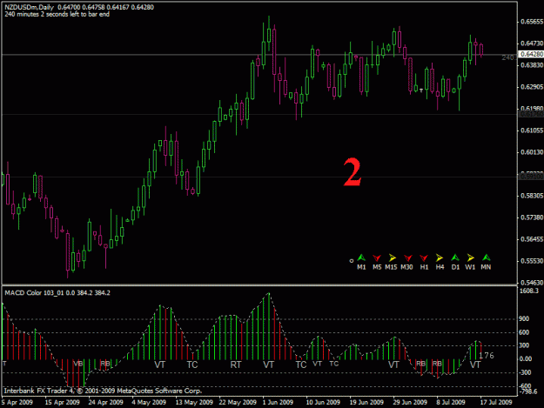Click the 0.62905 price axis label
544x408 pixels.
point(532,87)
